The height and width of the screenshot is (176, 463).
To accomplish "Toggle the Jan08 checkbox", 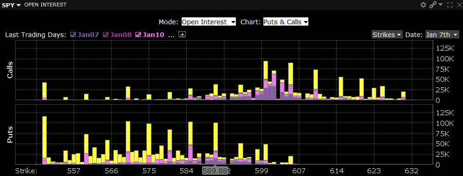I will 106,35.
